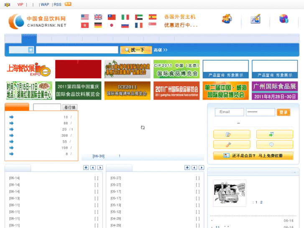The image size is (304, 228).
Task: Open the 上海餐饮展 EXPO banner
Action: pyautogui.click(x=29, y=69)
